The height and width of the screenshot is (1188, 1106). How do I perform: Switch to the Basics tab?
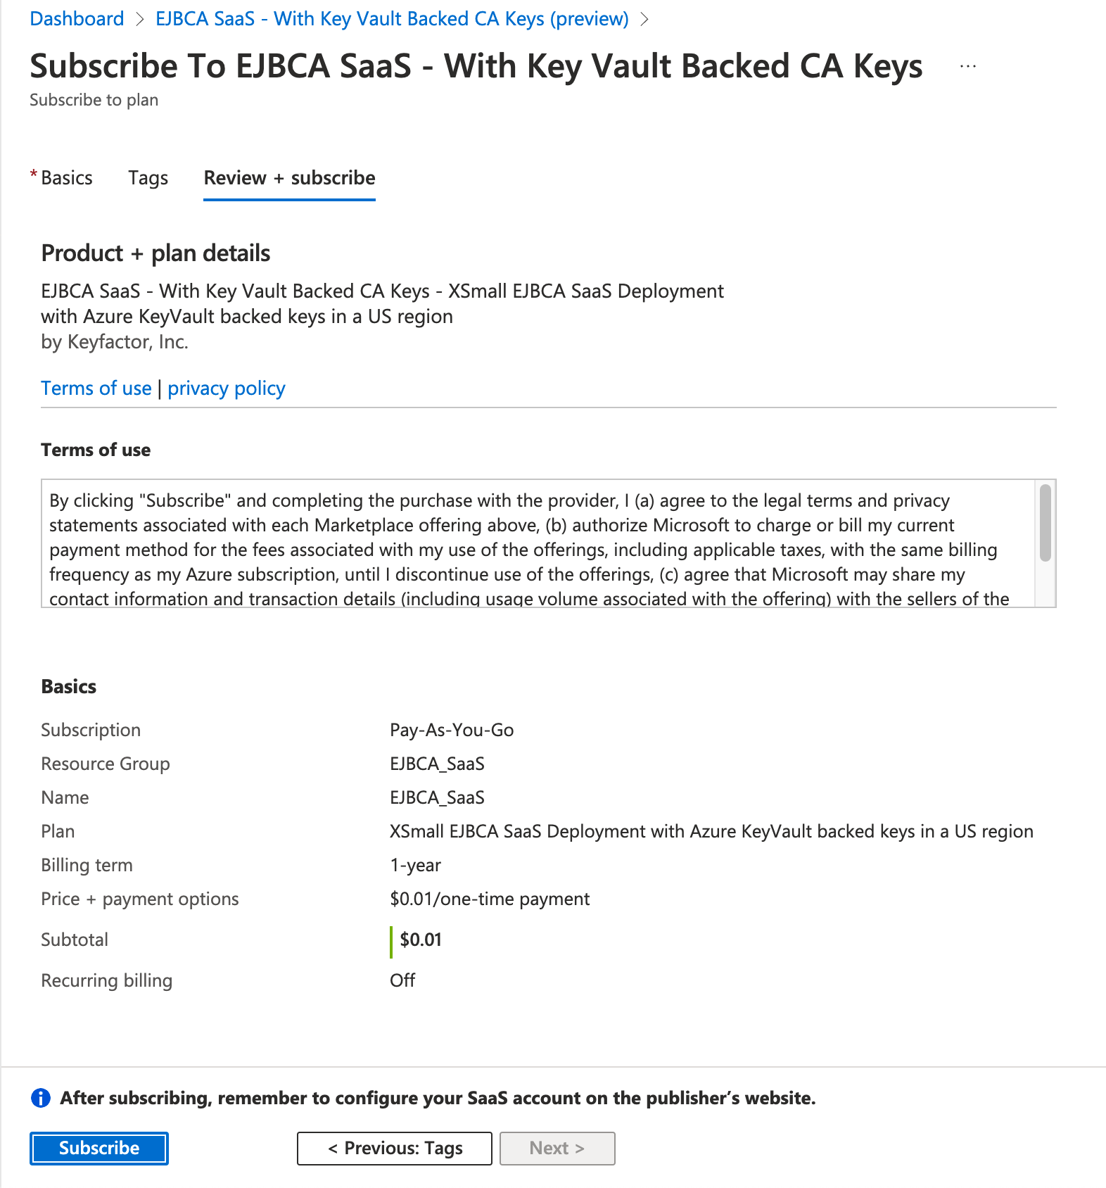pyautogui.click(x=66, y=178)
